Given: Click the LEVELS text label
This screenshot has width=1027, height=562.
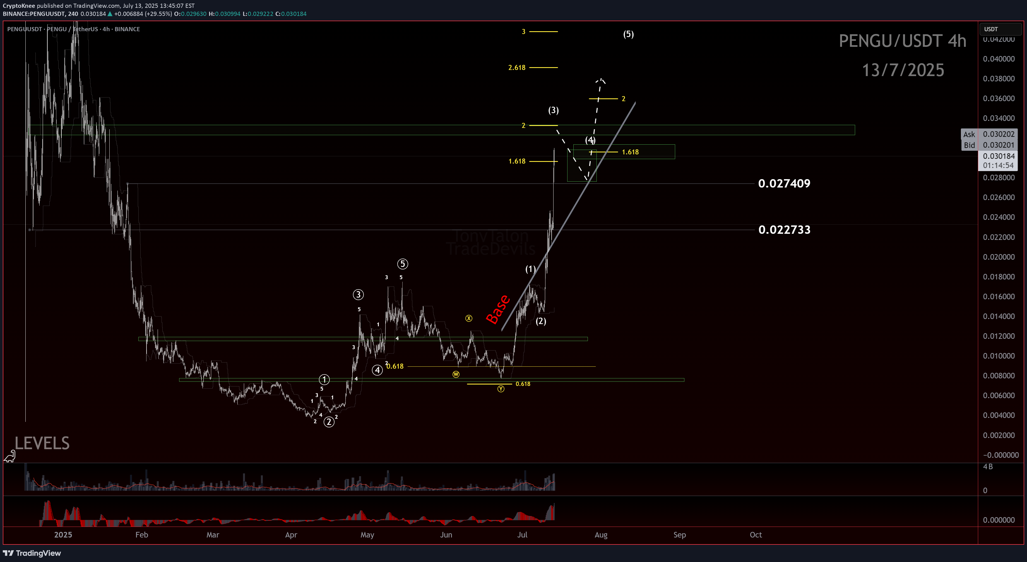Looking at the screenshot, I should pyautogui.click(x=42, y=443).
